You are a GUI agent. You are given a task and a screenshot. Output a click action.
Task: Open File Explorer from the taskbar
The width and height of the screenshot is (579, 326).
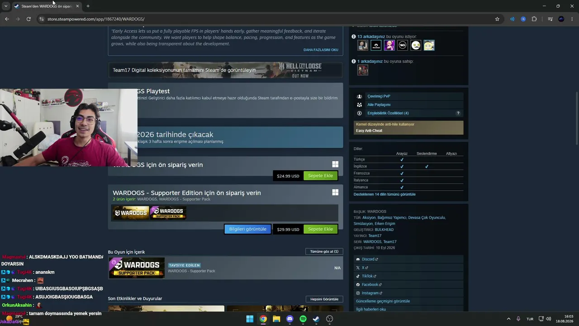coord(276,319)
